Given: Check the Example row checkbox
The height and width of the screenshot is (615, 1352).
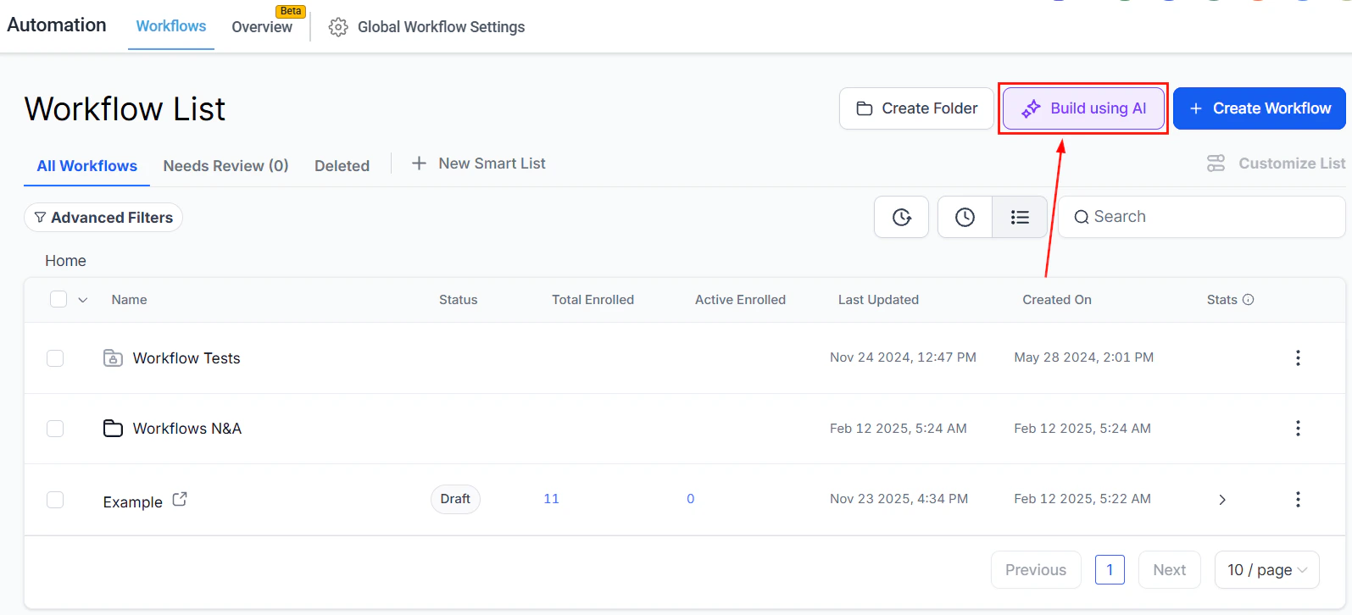Looking at the screenshot, I should click(x=55, y=500).
